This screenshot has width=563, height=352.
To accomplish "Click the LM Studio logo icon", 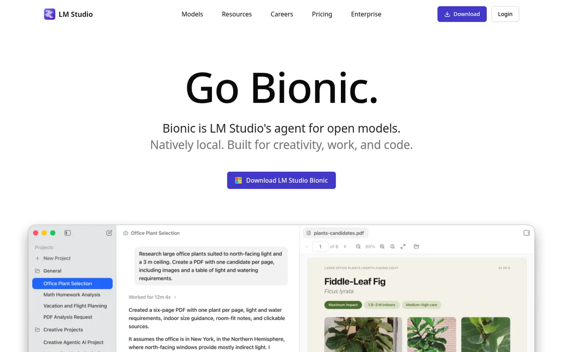I will tap(50, 14).
